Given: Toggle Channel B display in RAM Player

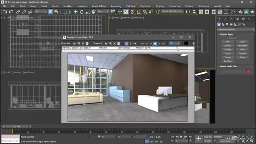Looking at the screenshot, I should click(131, 44).
